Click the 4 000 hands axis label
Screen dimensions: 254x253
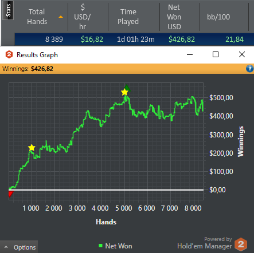(100, 208)
